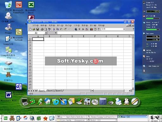Click the New workbook icon in Excel toolbar
Image resolution: width=162 pixels, height=122 pixels.
(x=30, y=29)
